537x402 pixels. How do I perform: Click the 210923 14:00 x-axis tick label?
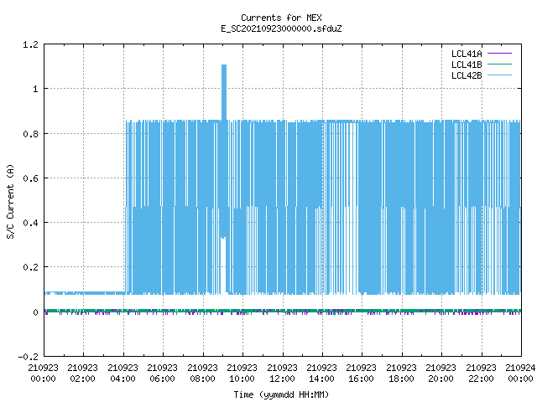(x=321, y=373)
